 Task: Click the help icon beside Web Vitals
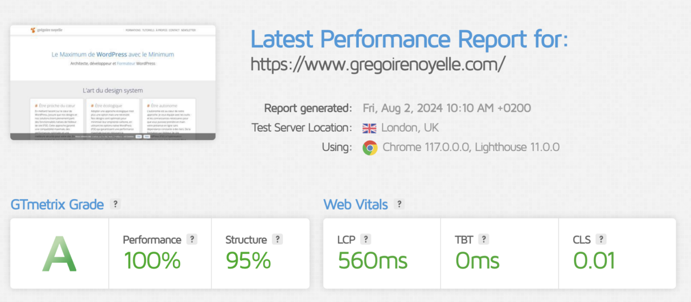(399, 204)
